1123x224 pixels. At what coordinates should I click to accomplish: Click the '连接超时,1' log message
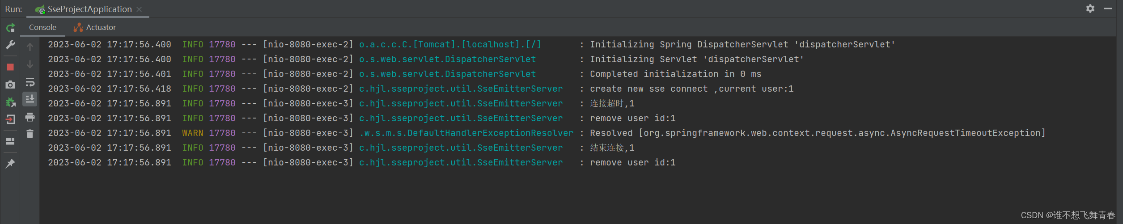(612, 103)
